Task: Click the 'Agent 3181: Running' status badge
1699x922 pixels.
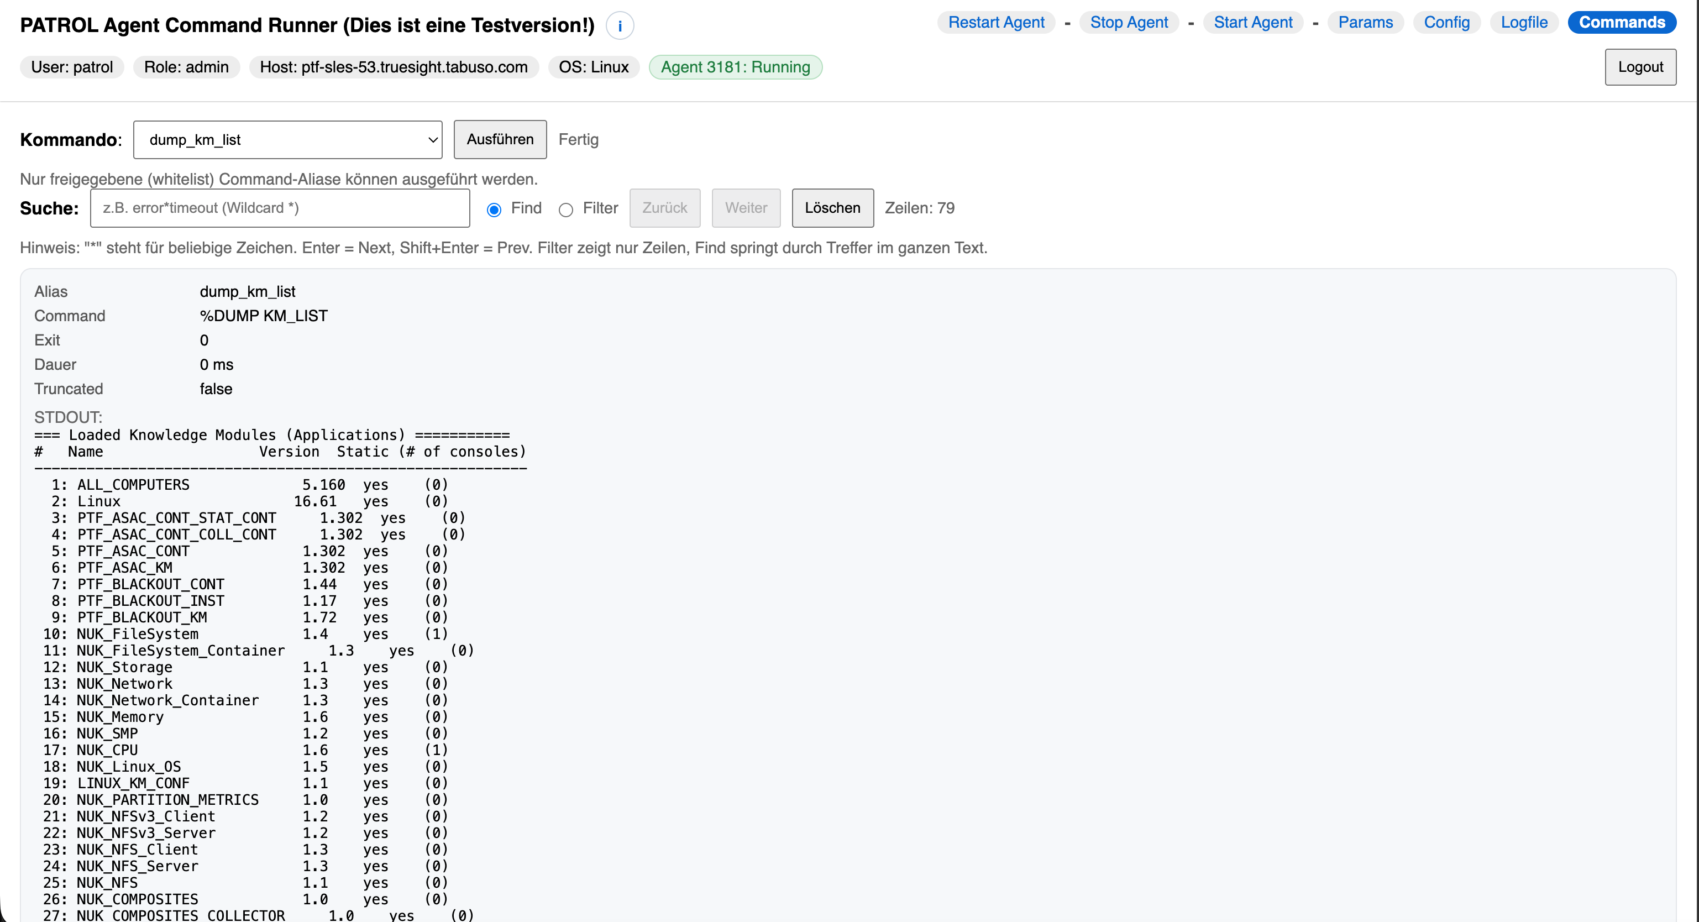Action: (736, 67)
